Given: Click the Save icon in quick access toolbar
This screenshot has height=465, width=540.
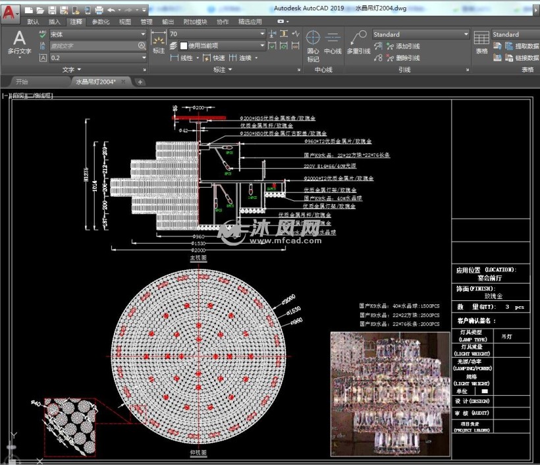Looking at the screenshot, I should pos(52,10).
